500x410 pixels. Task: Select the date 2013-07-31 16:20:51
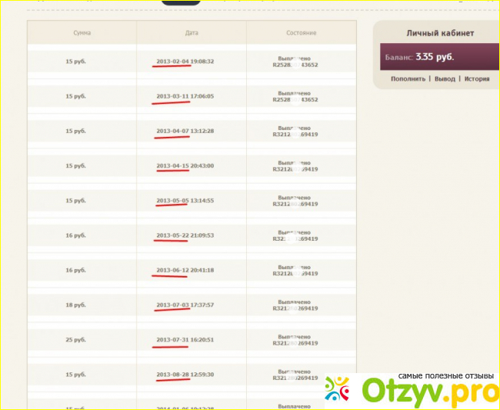[185, 339]
